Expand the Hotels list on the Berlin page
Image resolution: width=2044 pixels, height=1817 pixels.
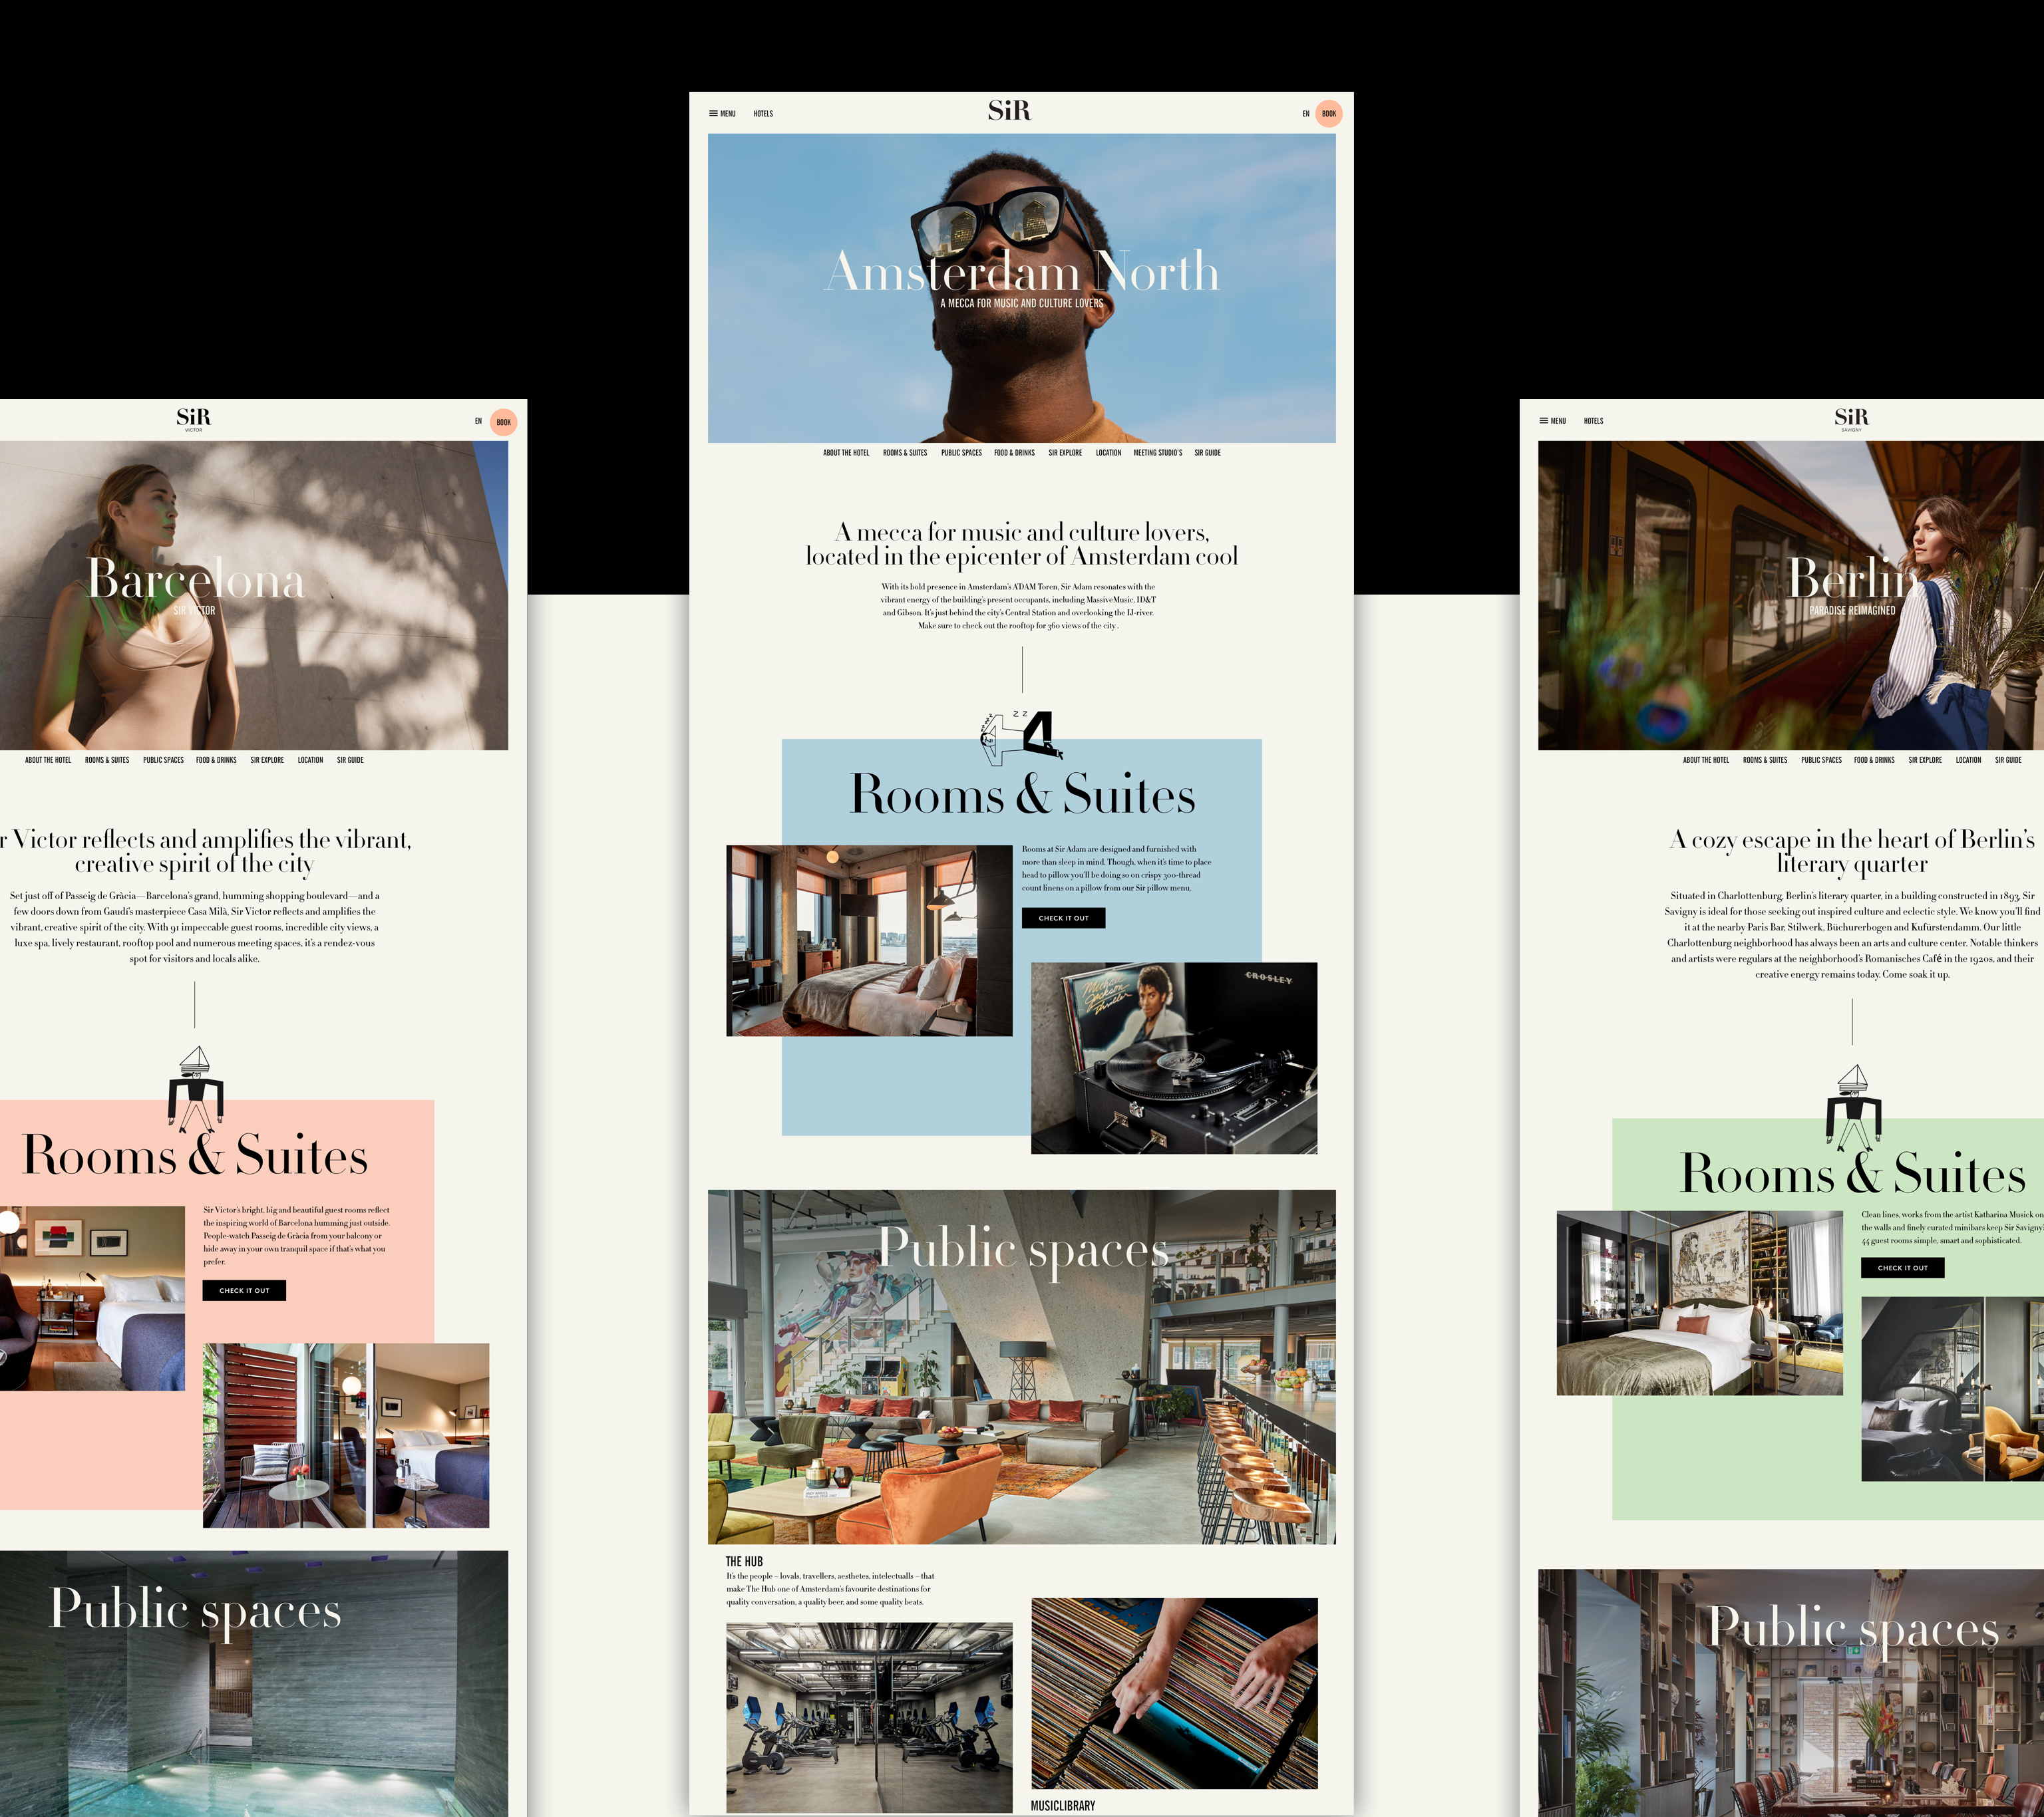point(1593,421)
